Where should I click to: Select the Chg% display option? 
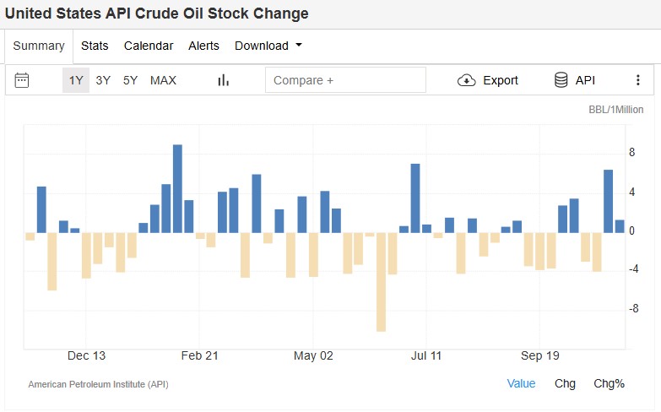tap(609, 383)
